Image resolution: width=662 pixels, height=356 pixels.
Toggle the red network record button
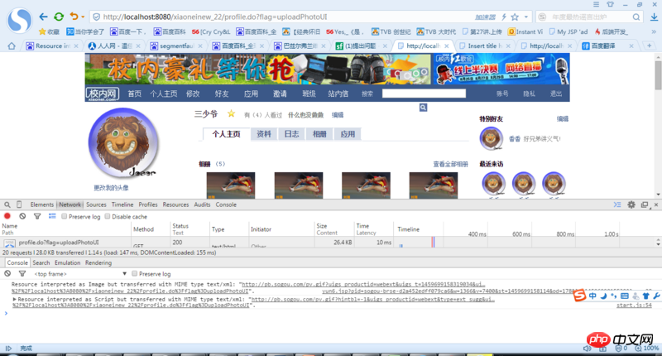click(x=7, y=216)
